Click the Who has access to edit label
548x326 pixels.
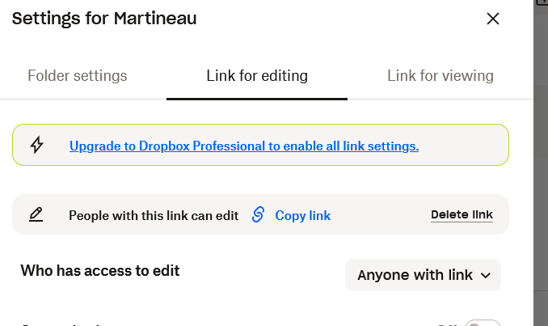pos(100,271)
